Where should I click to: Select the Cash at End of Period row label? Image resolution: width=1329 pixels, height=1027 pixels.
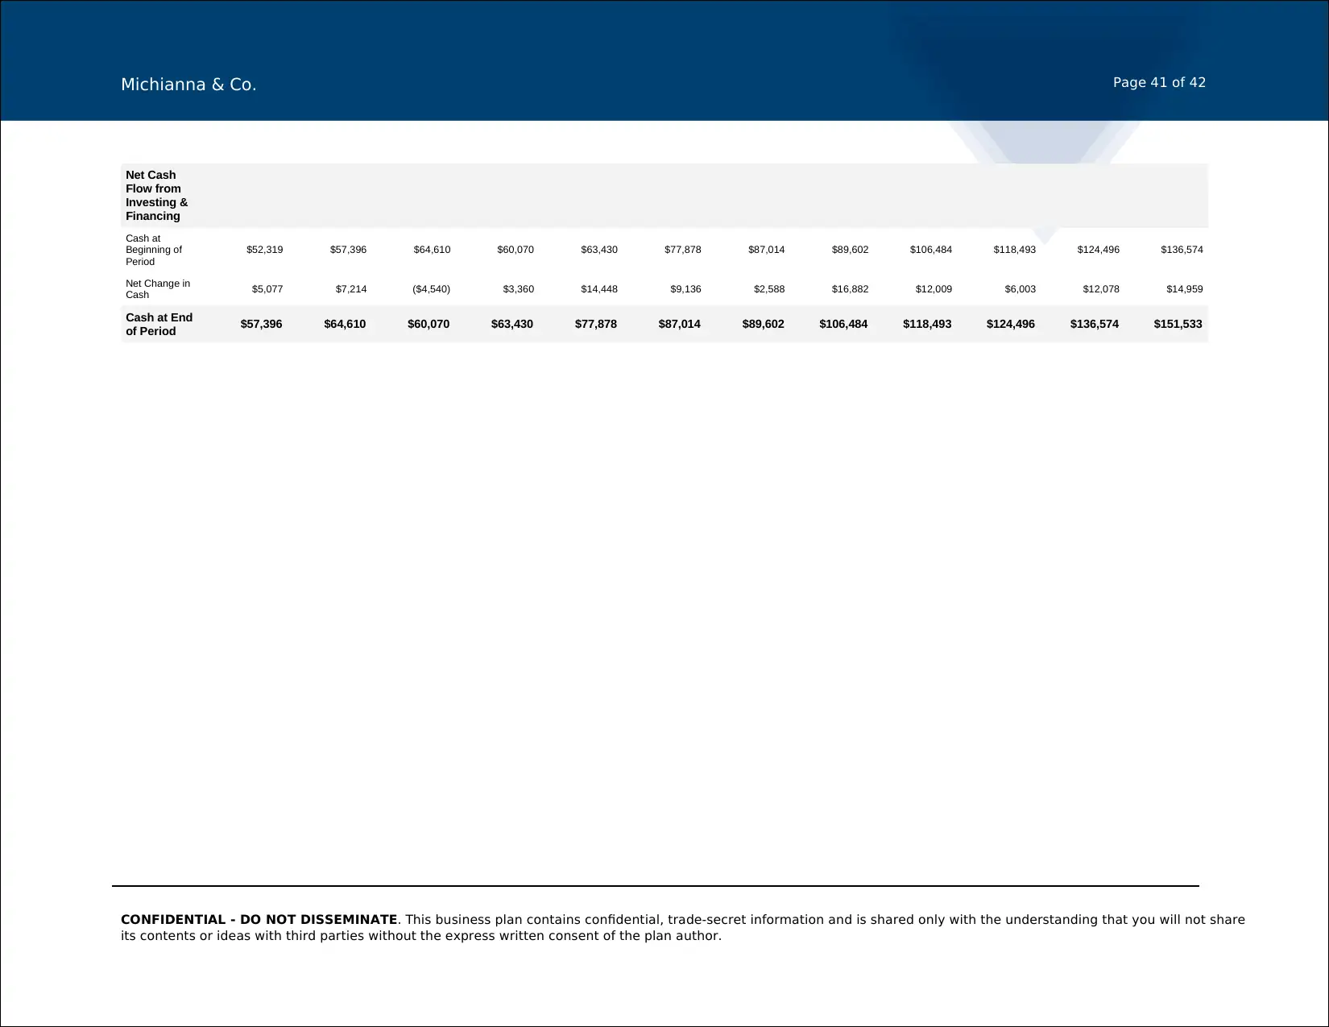tap(159, 325)
